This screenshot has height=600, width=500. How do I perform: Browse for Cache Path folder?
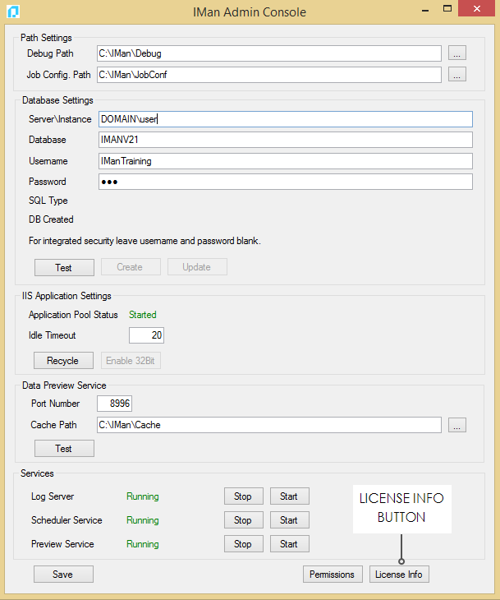pos(457,425)
